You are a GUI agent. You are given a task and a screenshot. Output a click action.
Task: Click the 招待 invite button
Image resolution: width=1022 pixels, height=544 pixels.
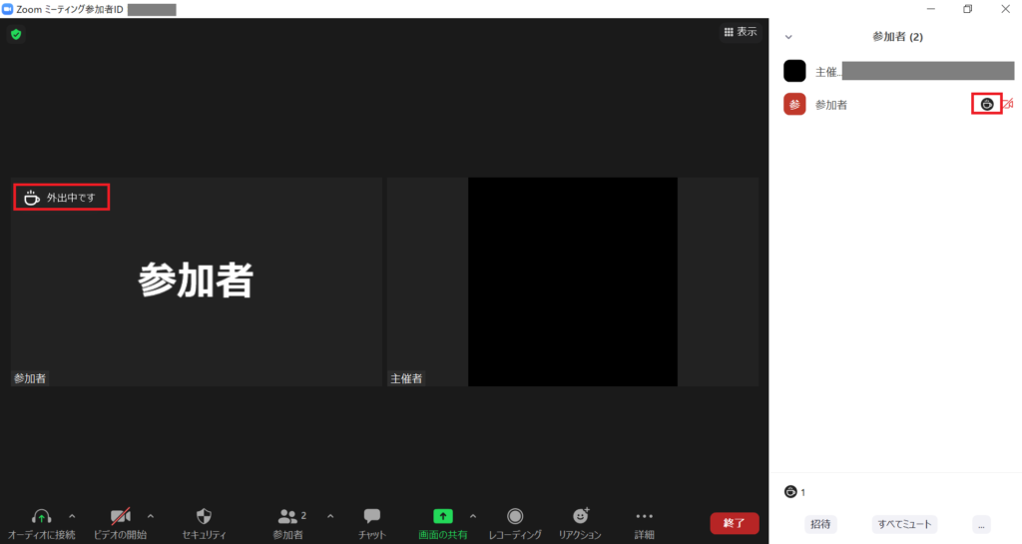(x=820, y=524)
